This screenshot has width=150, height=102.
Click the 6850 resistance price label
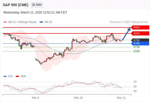pos(140,33)
